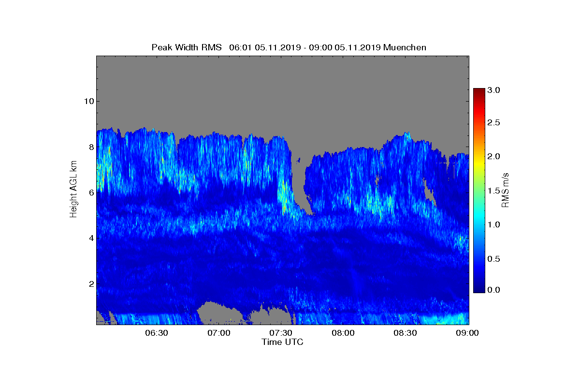
Task: Click the 'Time UTC' axis title
Action: coord(283,342)
